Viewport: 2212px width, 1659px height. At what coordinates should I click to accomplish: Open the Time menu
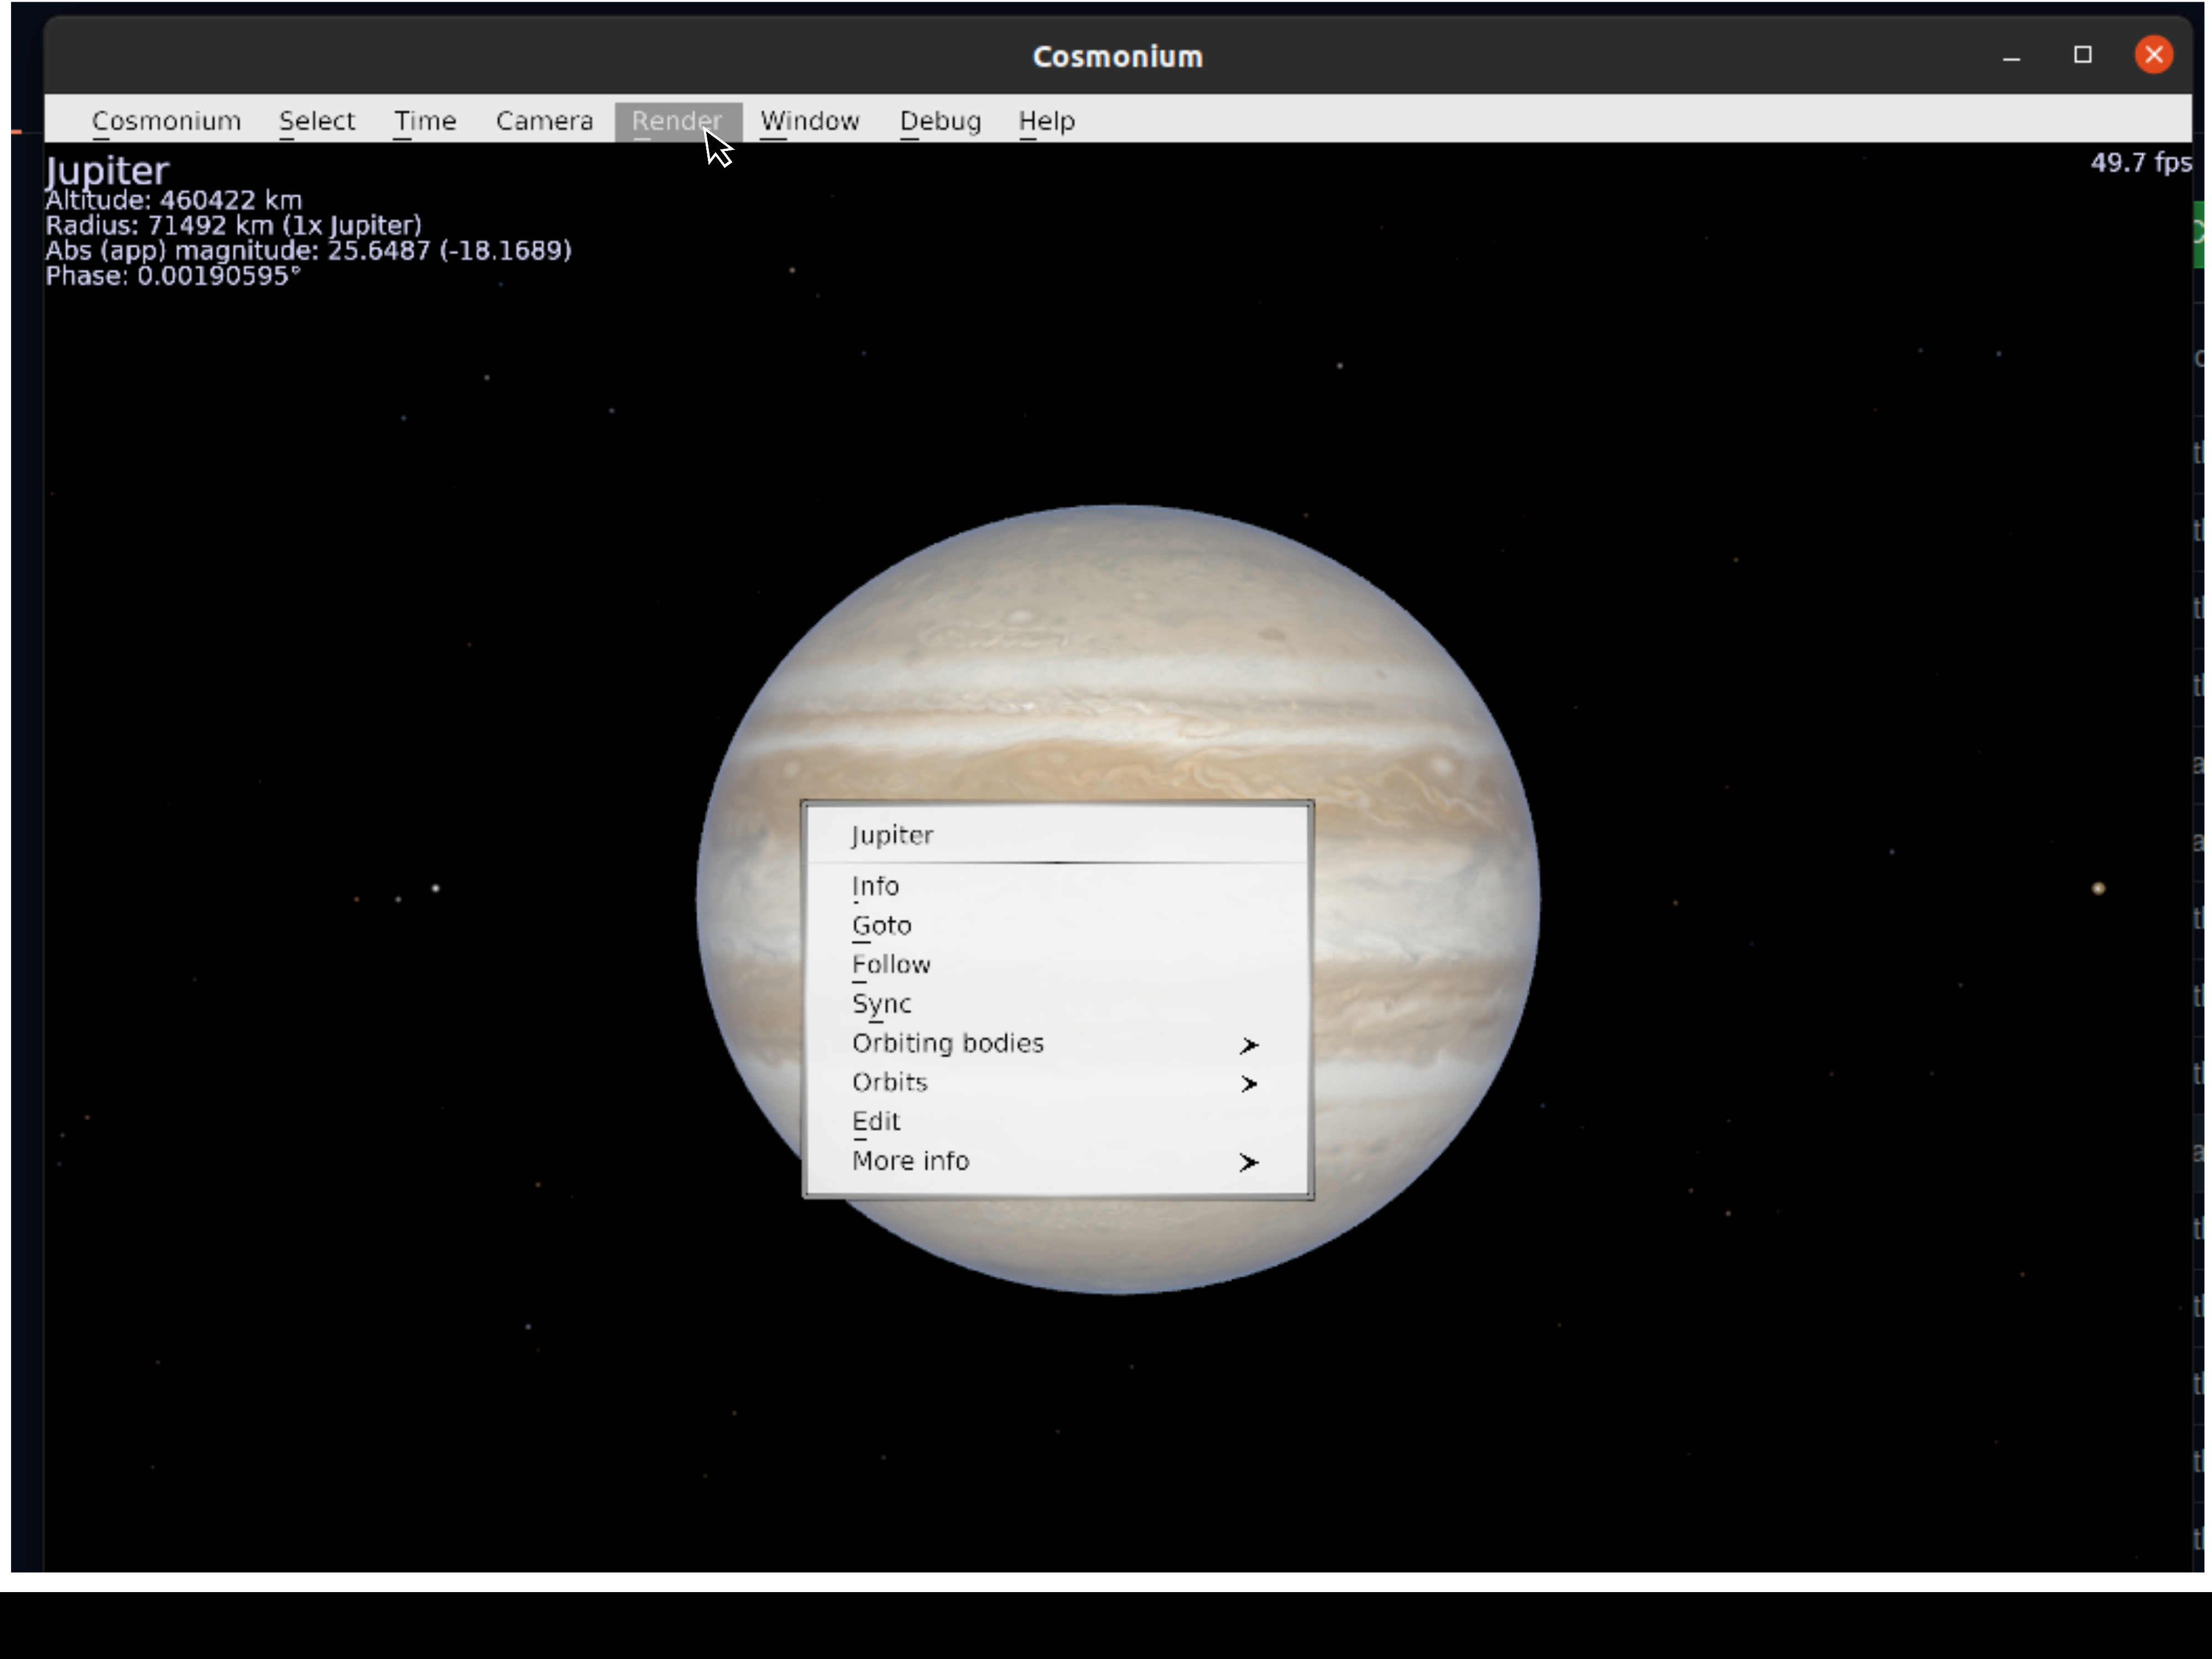[x=425, y=121]
